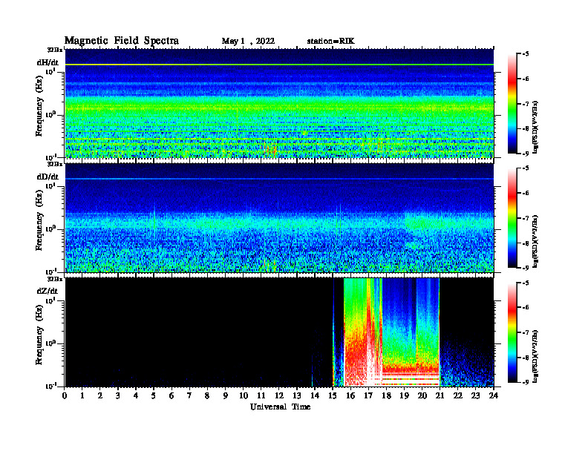Viewport: 588px width, 454px height.
Task: Click hour tick label '3' on time axis
Action: click(118, 396)
